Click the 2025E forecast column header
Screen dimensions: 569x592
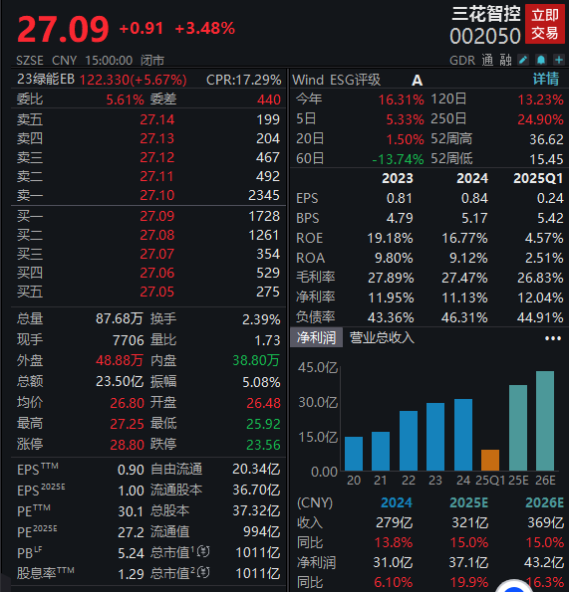468,502
